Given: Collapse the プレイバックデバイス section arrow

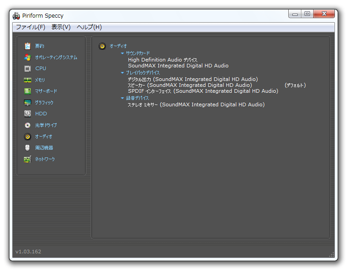Looking at the screenshot, I should 122,72.
